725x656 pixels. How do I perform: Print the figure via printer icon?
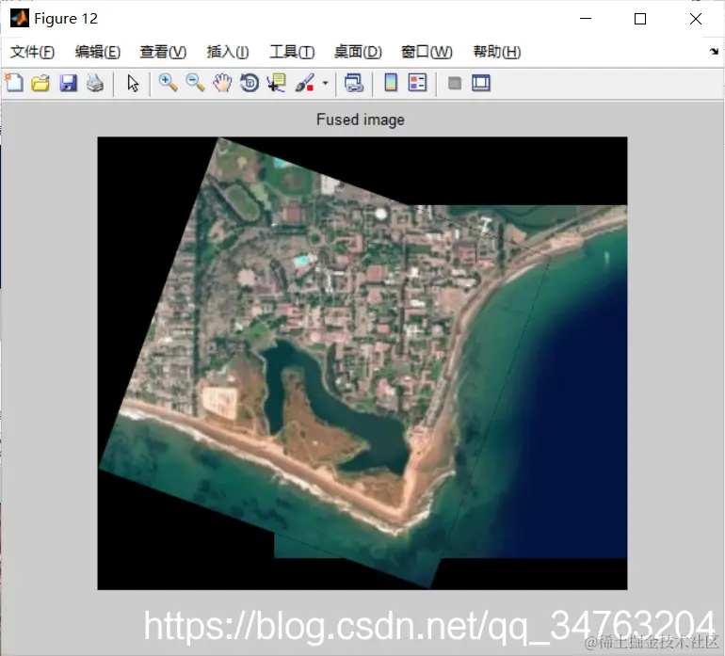(x=95, y=83)
